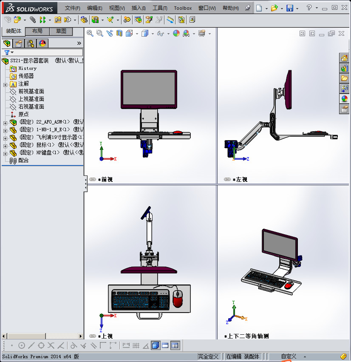Expand the HP键盘<1> component node

5,154
